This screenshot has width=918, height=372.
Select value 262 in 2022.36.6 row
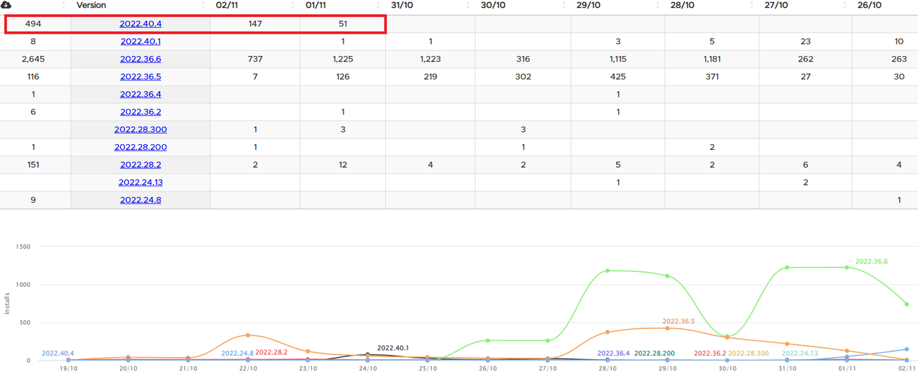805,59
